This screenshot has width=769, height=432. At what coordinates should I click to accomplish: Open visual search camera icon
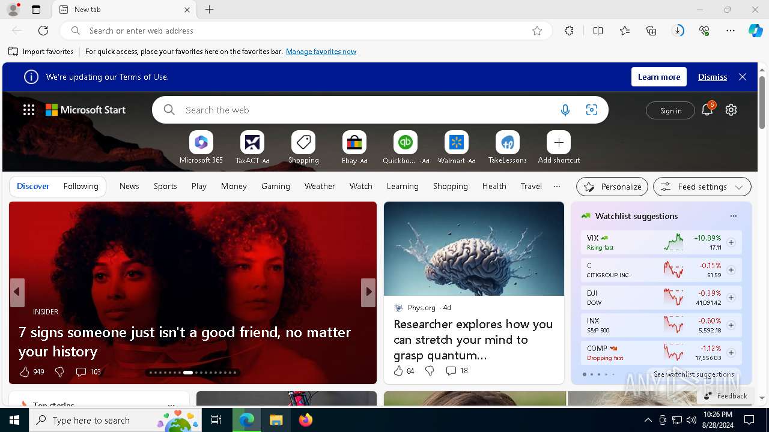click(592, 110)
